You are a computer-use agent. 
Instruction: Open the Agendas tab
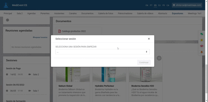32,13
